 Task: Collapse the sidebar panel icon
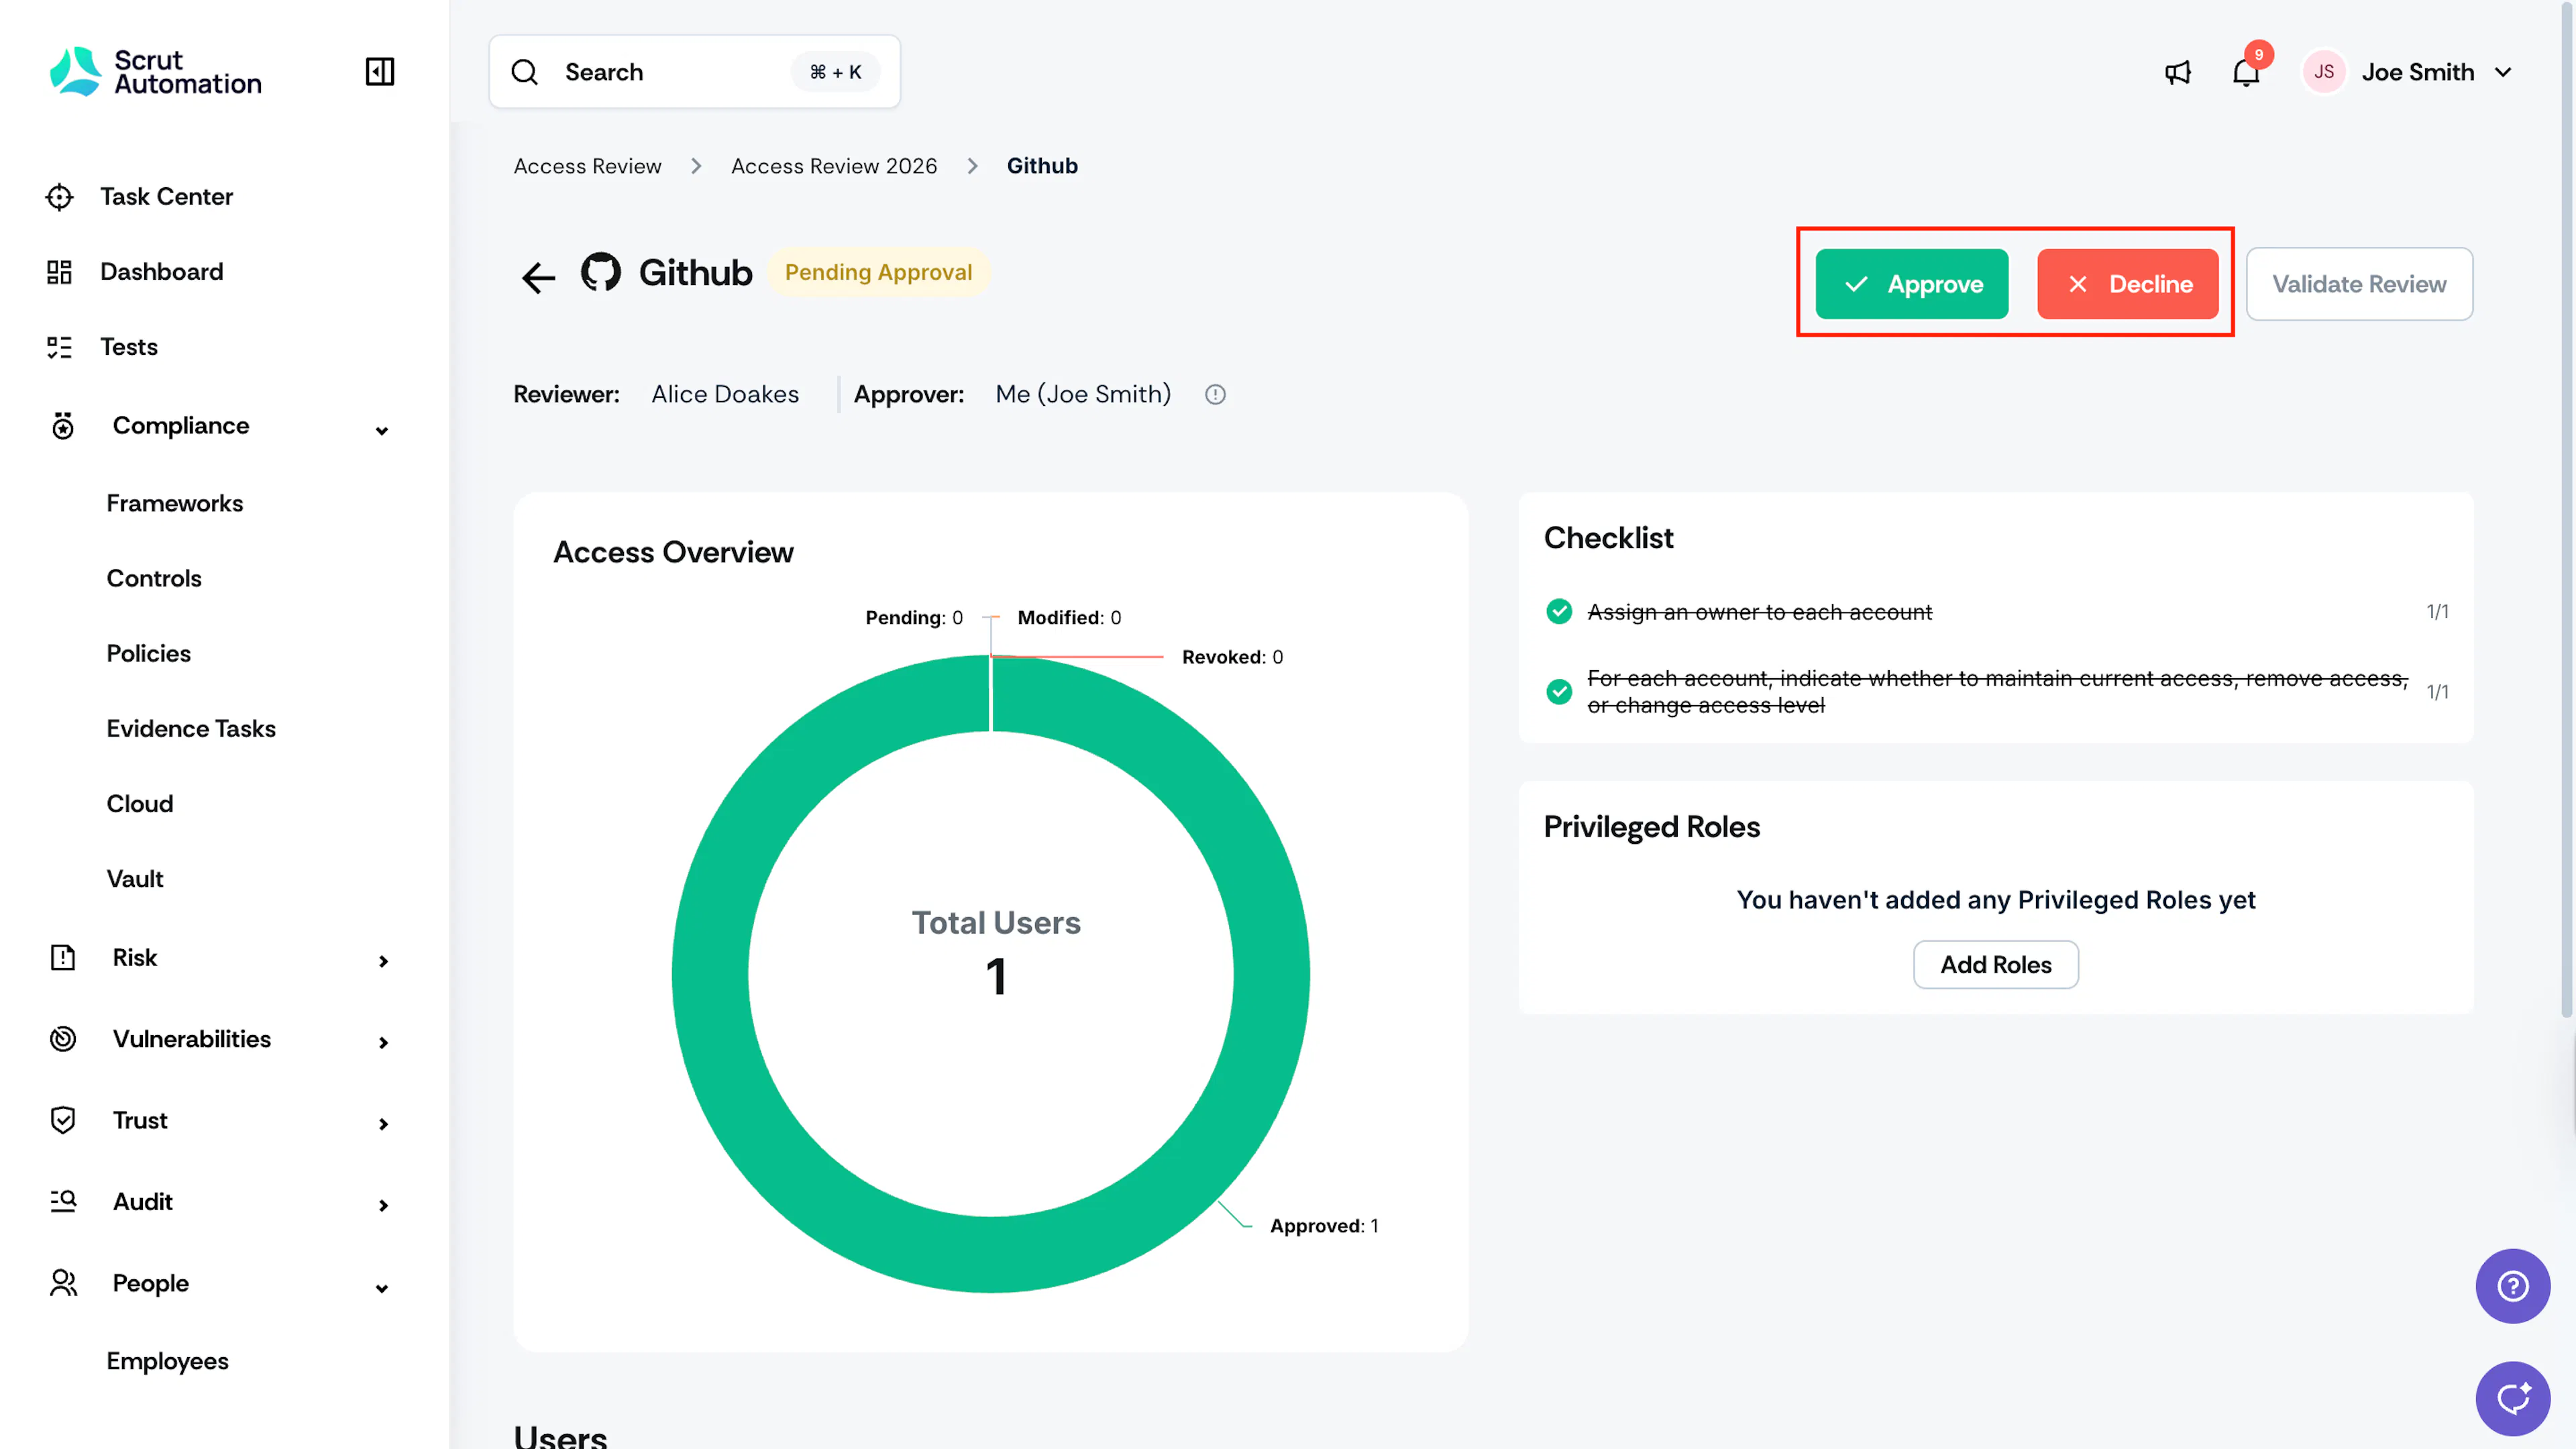click(380, 72)
